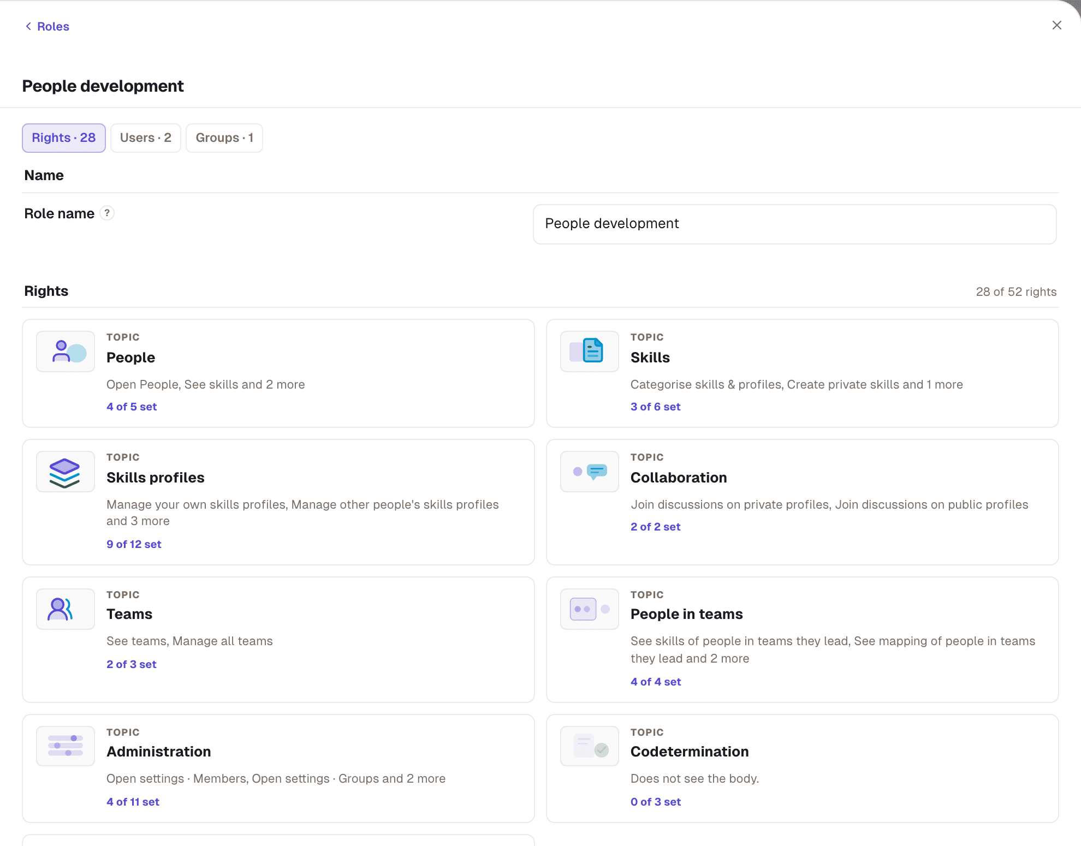Click the 'Name' section heading
Image resolution: width=1081 pixels, height=846 pixels.
pos(44,175)
